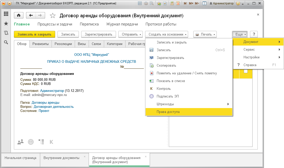Navigate back with left arrow
Image resolution: width=284 pixels, height=168 pixels.
tap(31, 15)
